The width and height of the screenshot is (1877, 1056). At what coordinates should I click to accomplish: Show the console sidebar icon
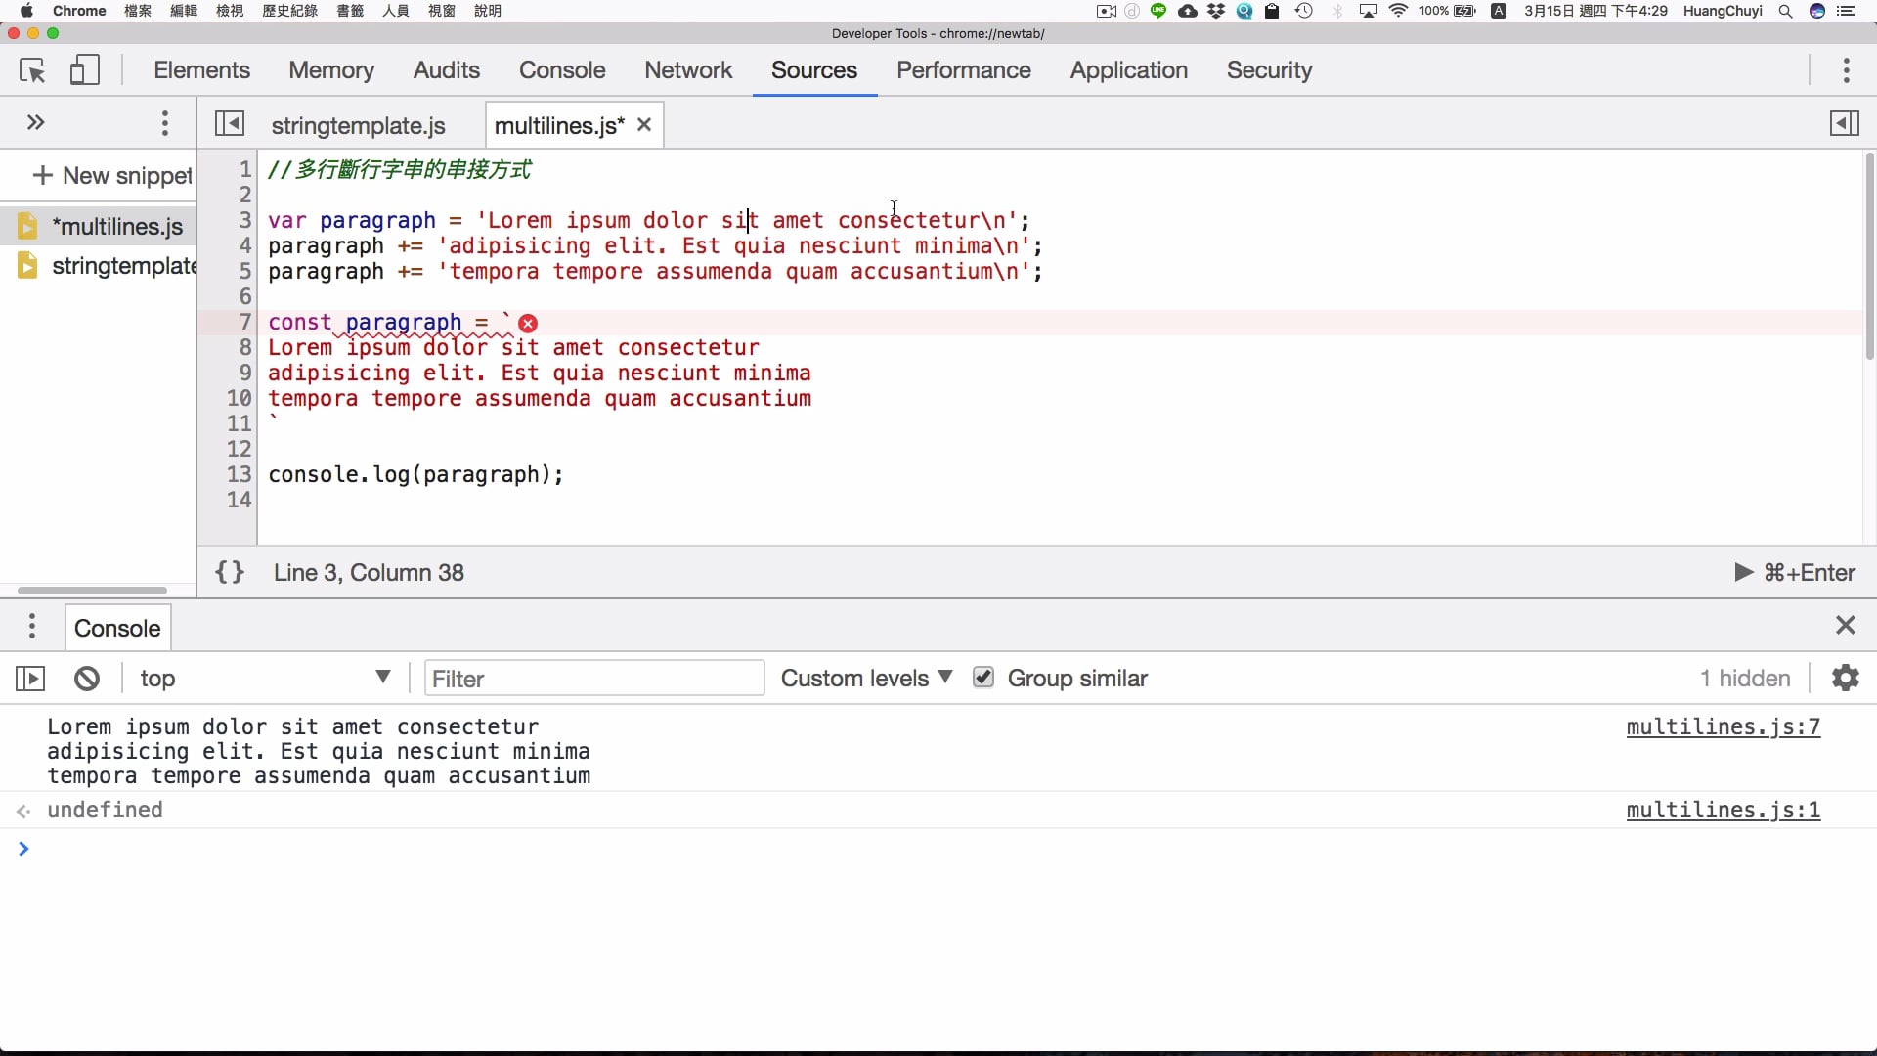30,679
